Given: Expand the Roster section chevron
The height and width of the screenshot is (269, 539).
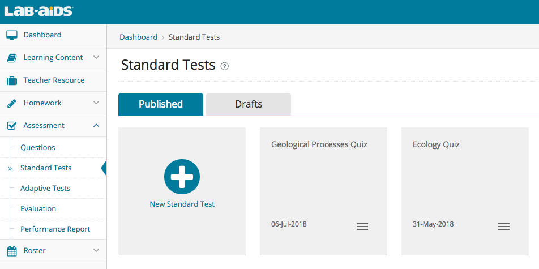Looking at the screenshot, I should point(96,251).
